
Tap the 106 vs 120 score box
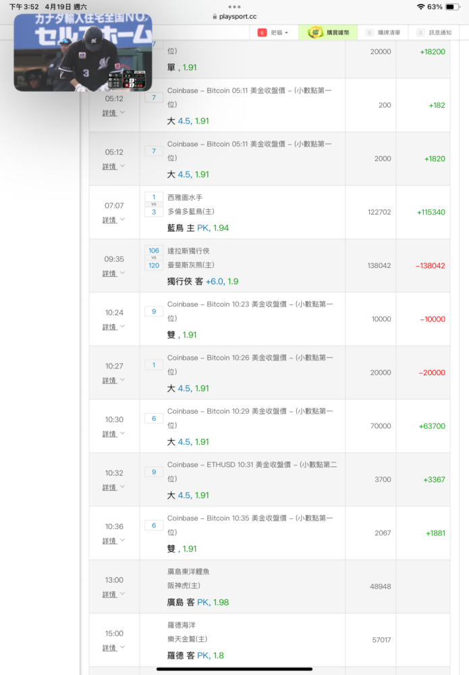154,258
